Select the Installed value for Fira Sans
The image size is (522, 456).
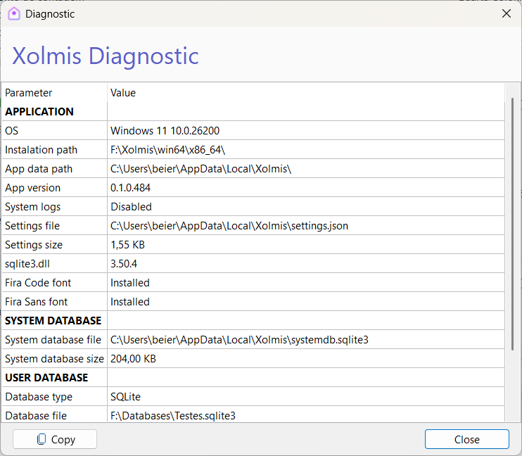[x=306, y=301]
